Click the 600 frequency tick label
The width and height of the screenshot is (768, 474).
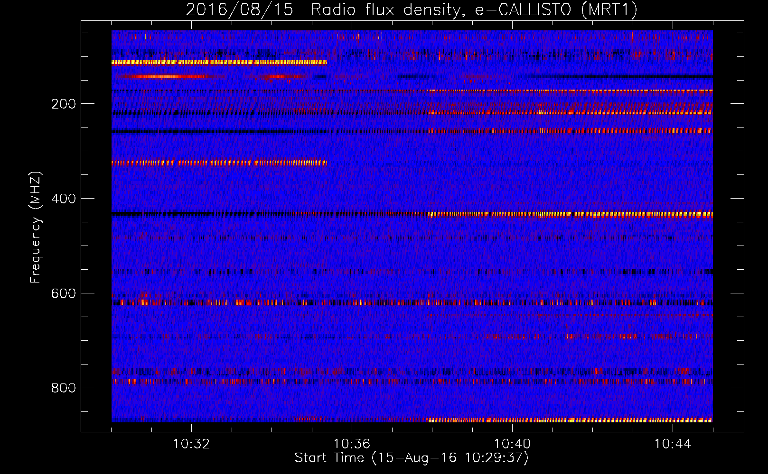pyautogui.click(x=64, y=293)
